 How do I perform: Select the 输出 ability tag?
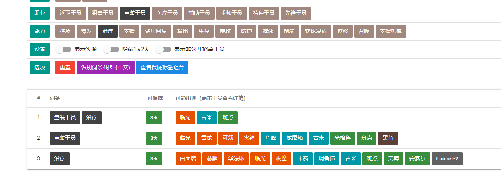(x=182, y=31)
